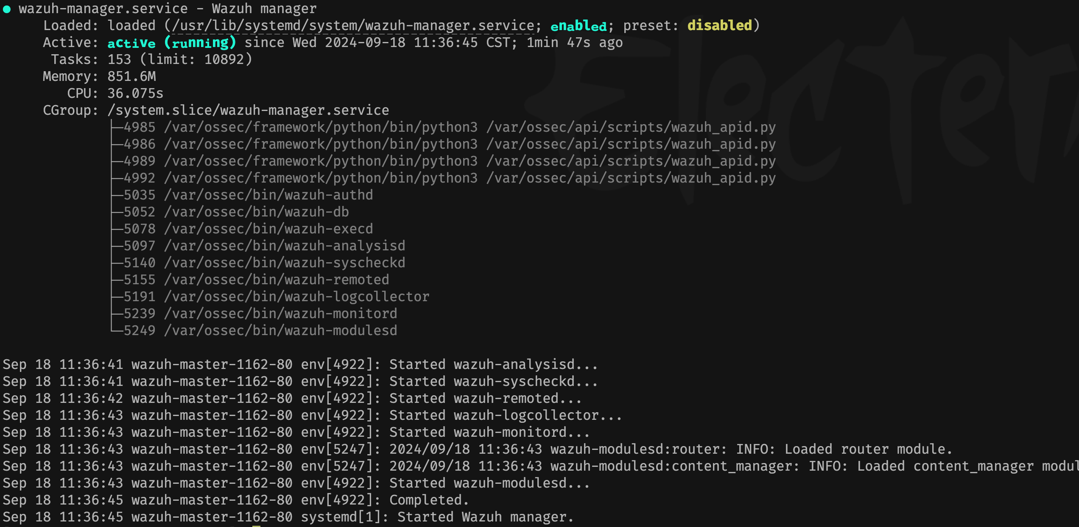Image resolution: width=1079 pixels, height=527 pixels.
Task: Click the CGroup path /system.slice/wazuh-manager.service
Action: click(x=248, y=110)
